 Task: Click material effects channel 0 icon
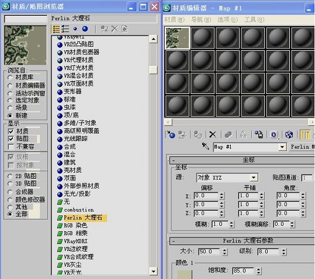274,135
